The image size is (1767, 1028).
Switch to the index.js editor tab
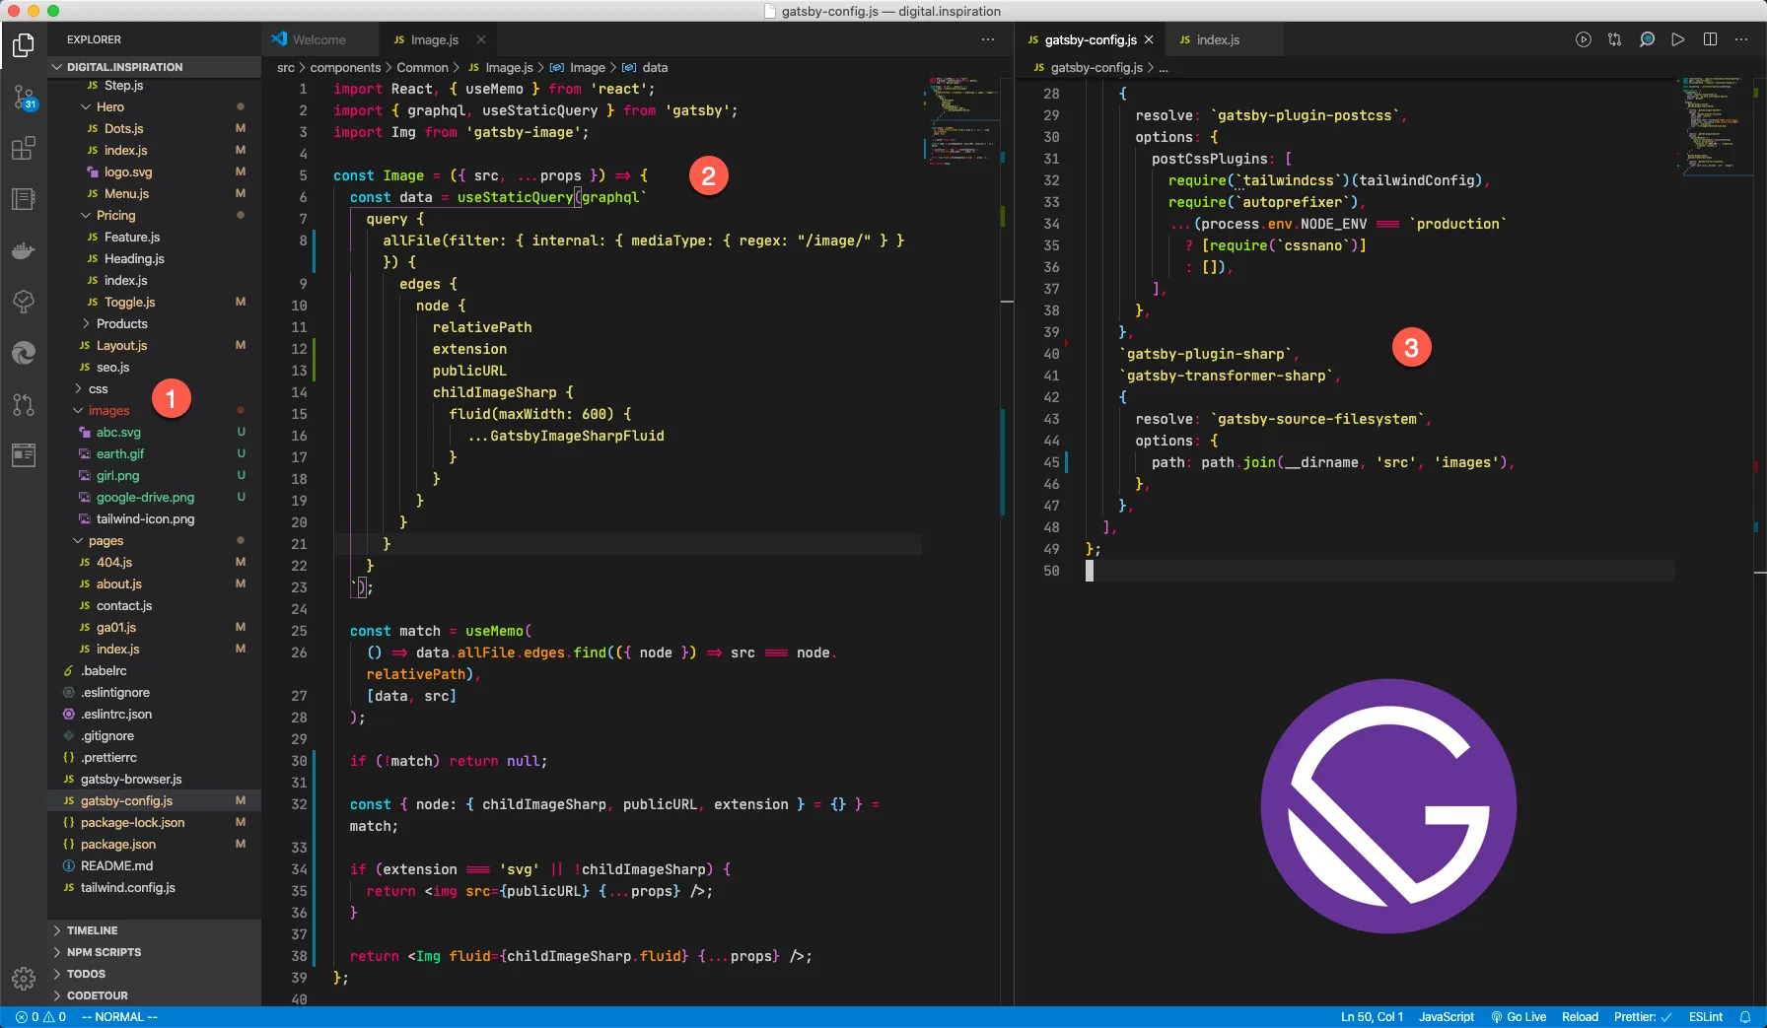click(x=1217, y=39)
